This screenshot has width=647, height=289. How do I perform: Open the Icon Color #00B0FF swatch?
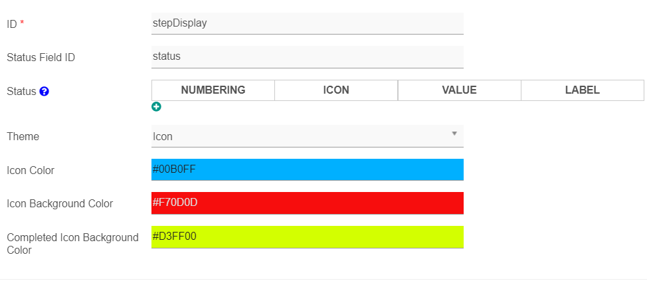[x=308, y=169]
